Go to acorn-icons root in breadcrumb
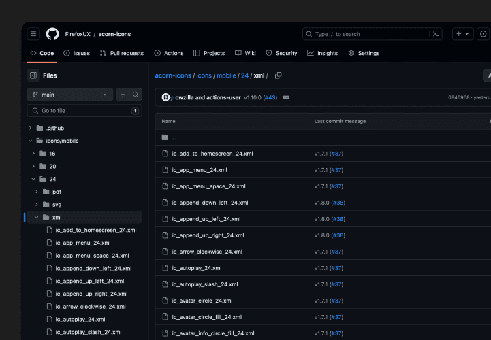 click(x=173, y=75)
